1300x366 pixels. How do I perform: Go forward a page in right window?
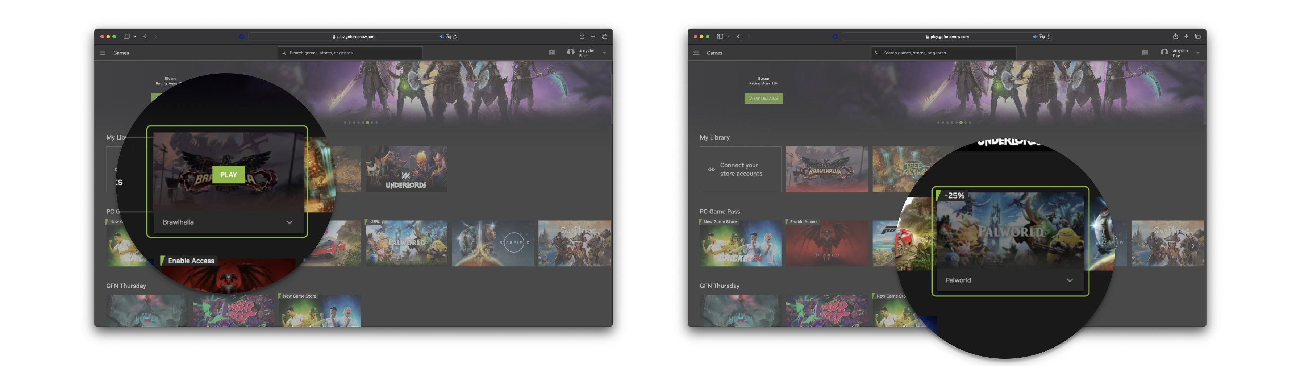click(749, 36)
